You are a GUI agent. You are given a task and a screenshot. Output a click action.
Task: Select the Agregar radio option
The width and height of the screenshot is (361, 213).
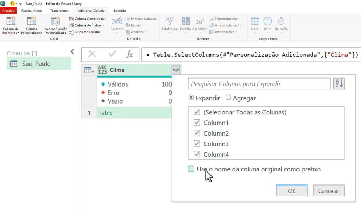[228, 98]
